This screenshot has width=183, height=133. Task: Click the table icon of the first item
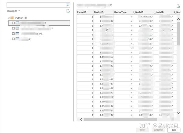click(x=17, y=23)
